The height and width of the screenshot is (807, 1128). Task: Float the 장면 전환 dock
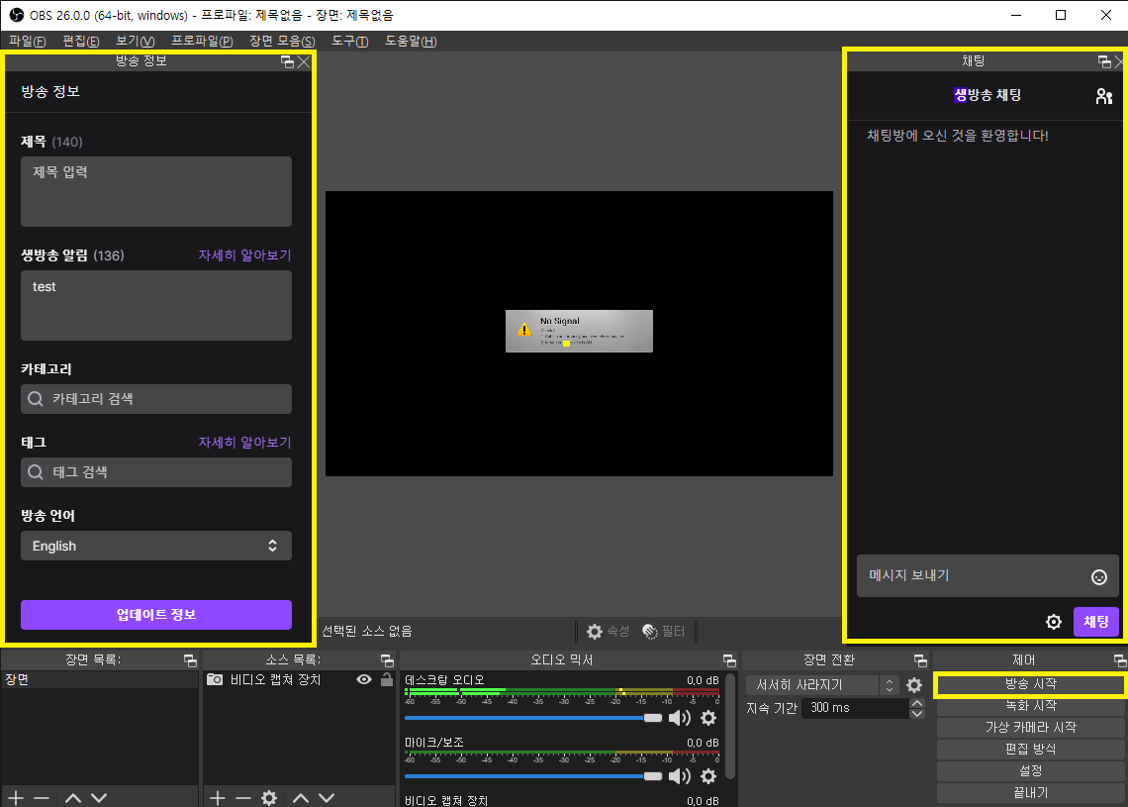click(x=920, y=660)
